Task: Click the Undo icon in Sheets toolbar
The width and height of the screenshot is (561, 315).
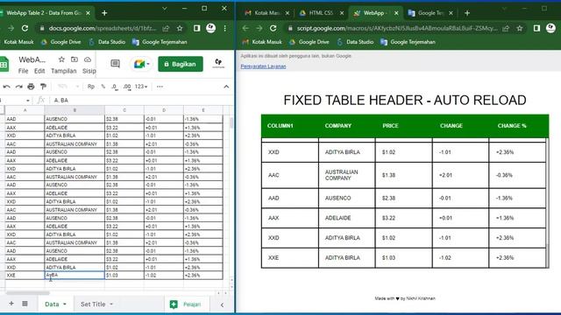Action: pyautogui.click(x=6, y=87)
